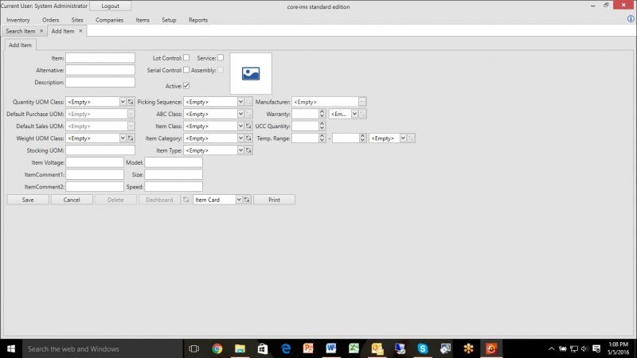The width and height of the screenshot is (637, 358).
Task: Click the Model input field
Action: point(174,163)
